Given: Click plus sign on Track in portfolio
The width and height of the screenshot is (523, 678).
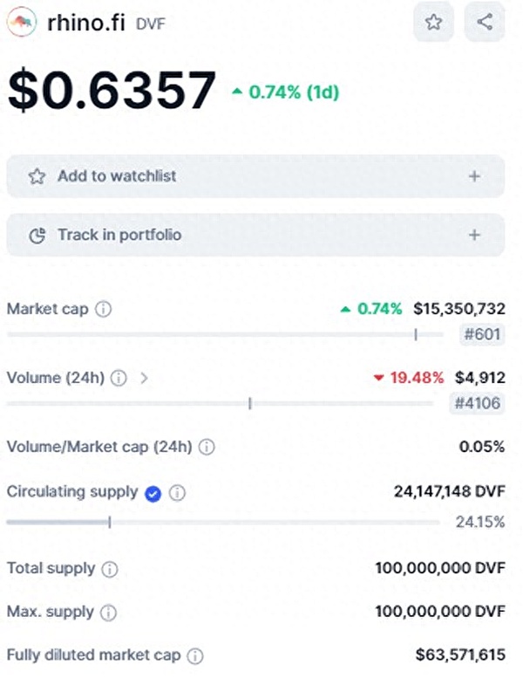Looking at the screenshot, I should pos(474,235).
